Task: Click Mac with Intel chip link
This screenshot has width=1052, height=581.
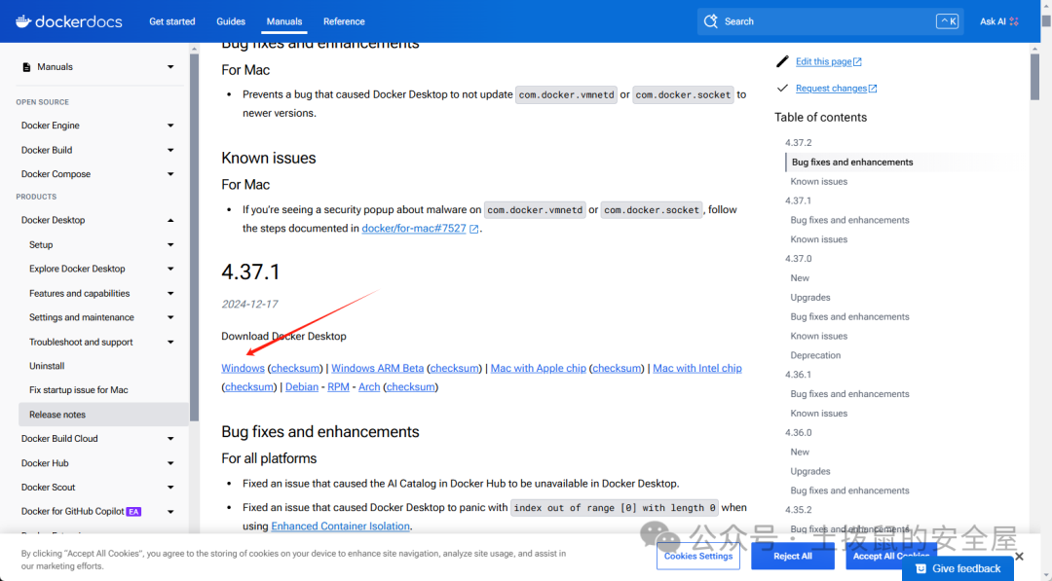Action: coord(697,369)
